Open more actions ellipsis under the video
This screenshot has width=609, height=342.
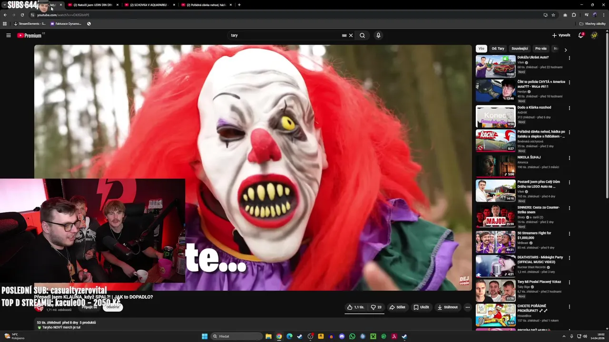coord(467,307)
